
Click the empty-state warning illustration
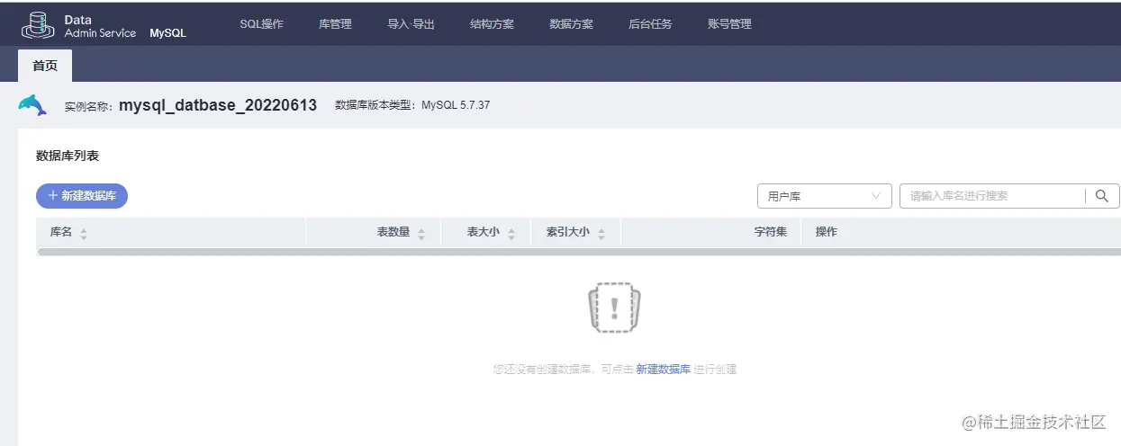click(x=614, y=307)
